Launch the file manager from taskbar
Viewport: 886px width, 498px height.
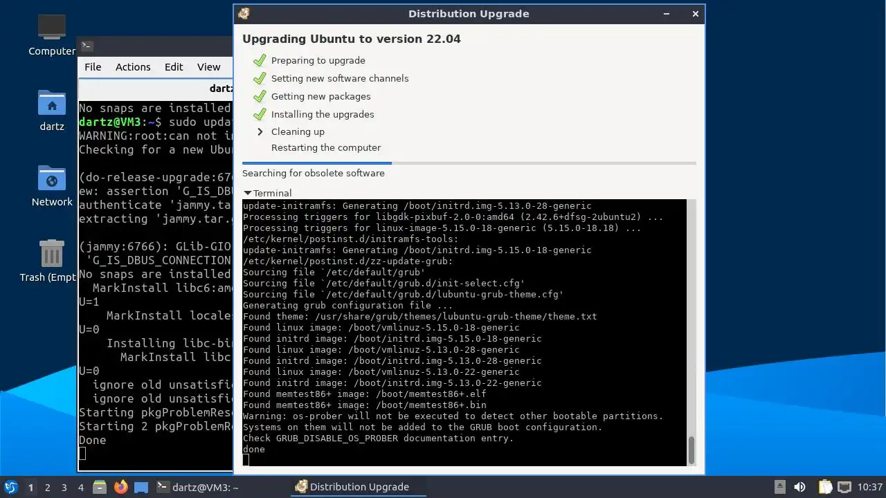[100, 487]
